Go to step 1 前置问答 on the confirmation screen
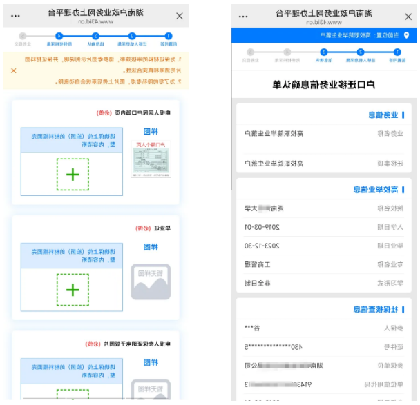Screen dimensions: 420x405 (x=397, y=55)
